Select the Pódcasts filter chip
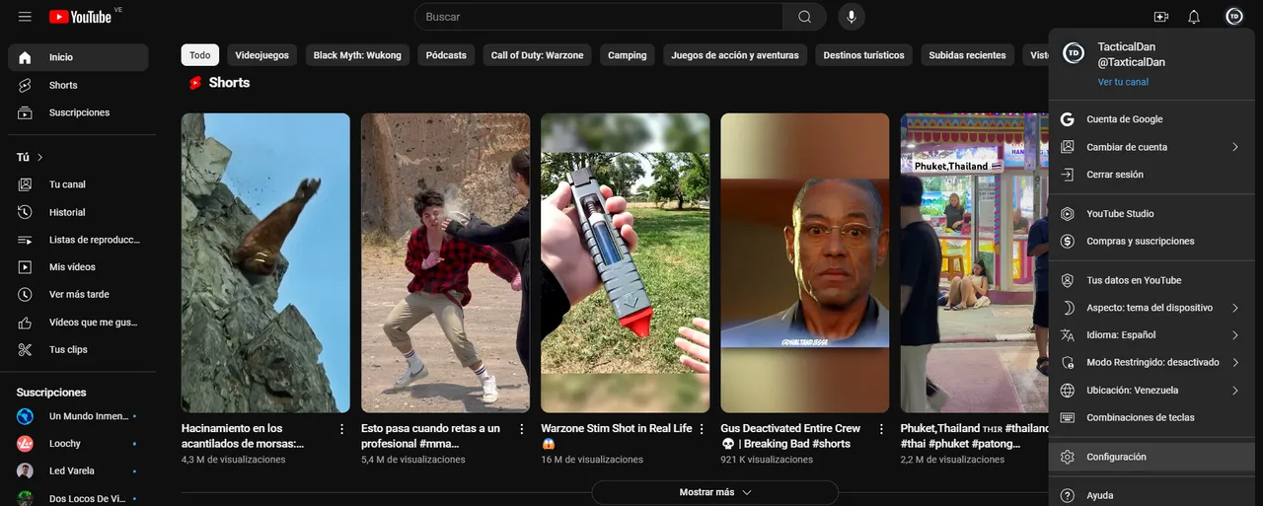The width and height of the screenshot is (1263, 506). pos(446,55)
